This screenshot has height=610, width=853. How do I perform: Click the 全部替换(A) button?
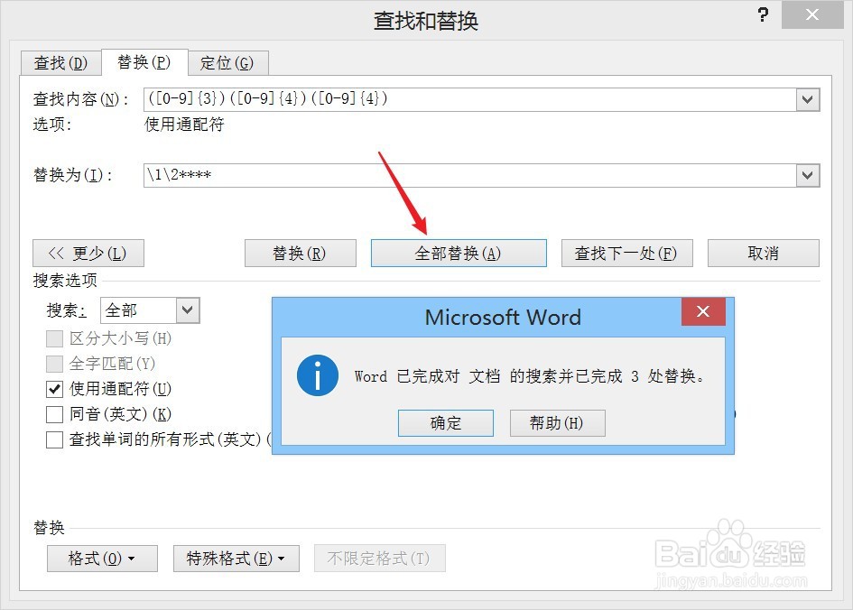[459, 254]
